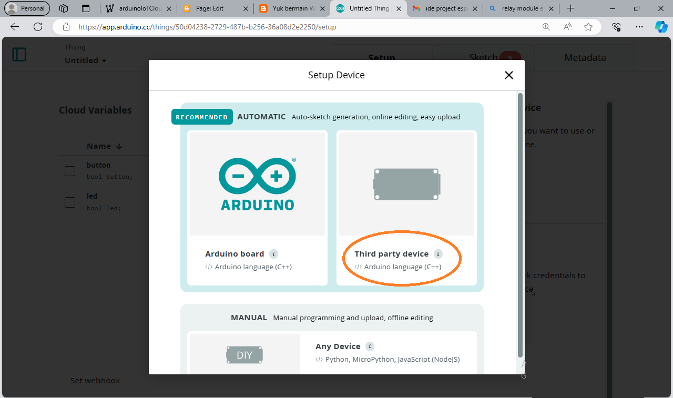Open Read aloud icon in address bar
Image resolution: width=673 pixels, height=398 pixels.
567,27
